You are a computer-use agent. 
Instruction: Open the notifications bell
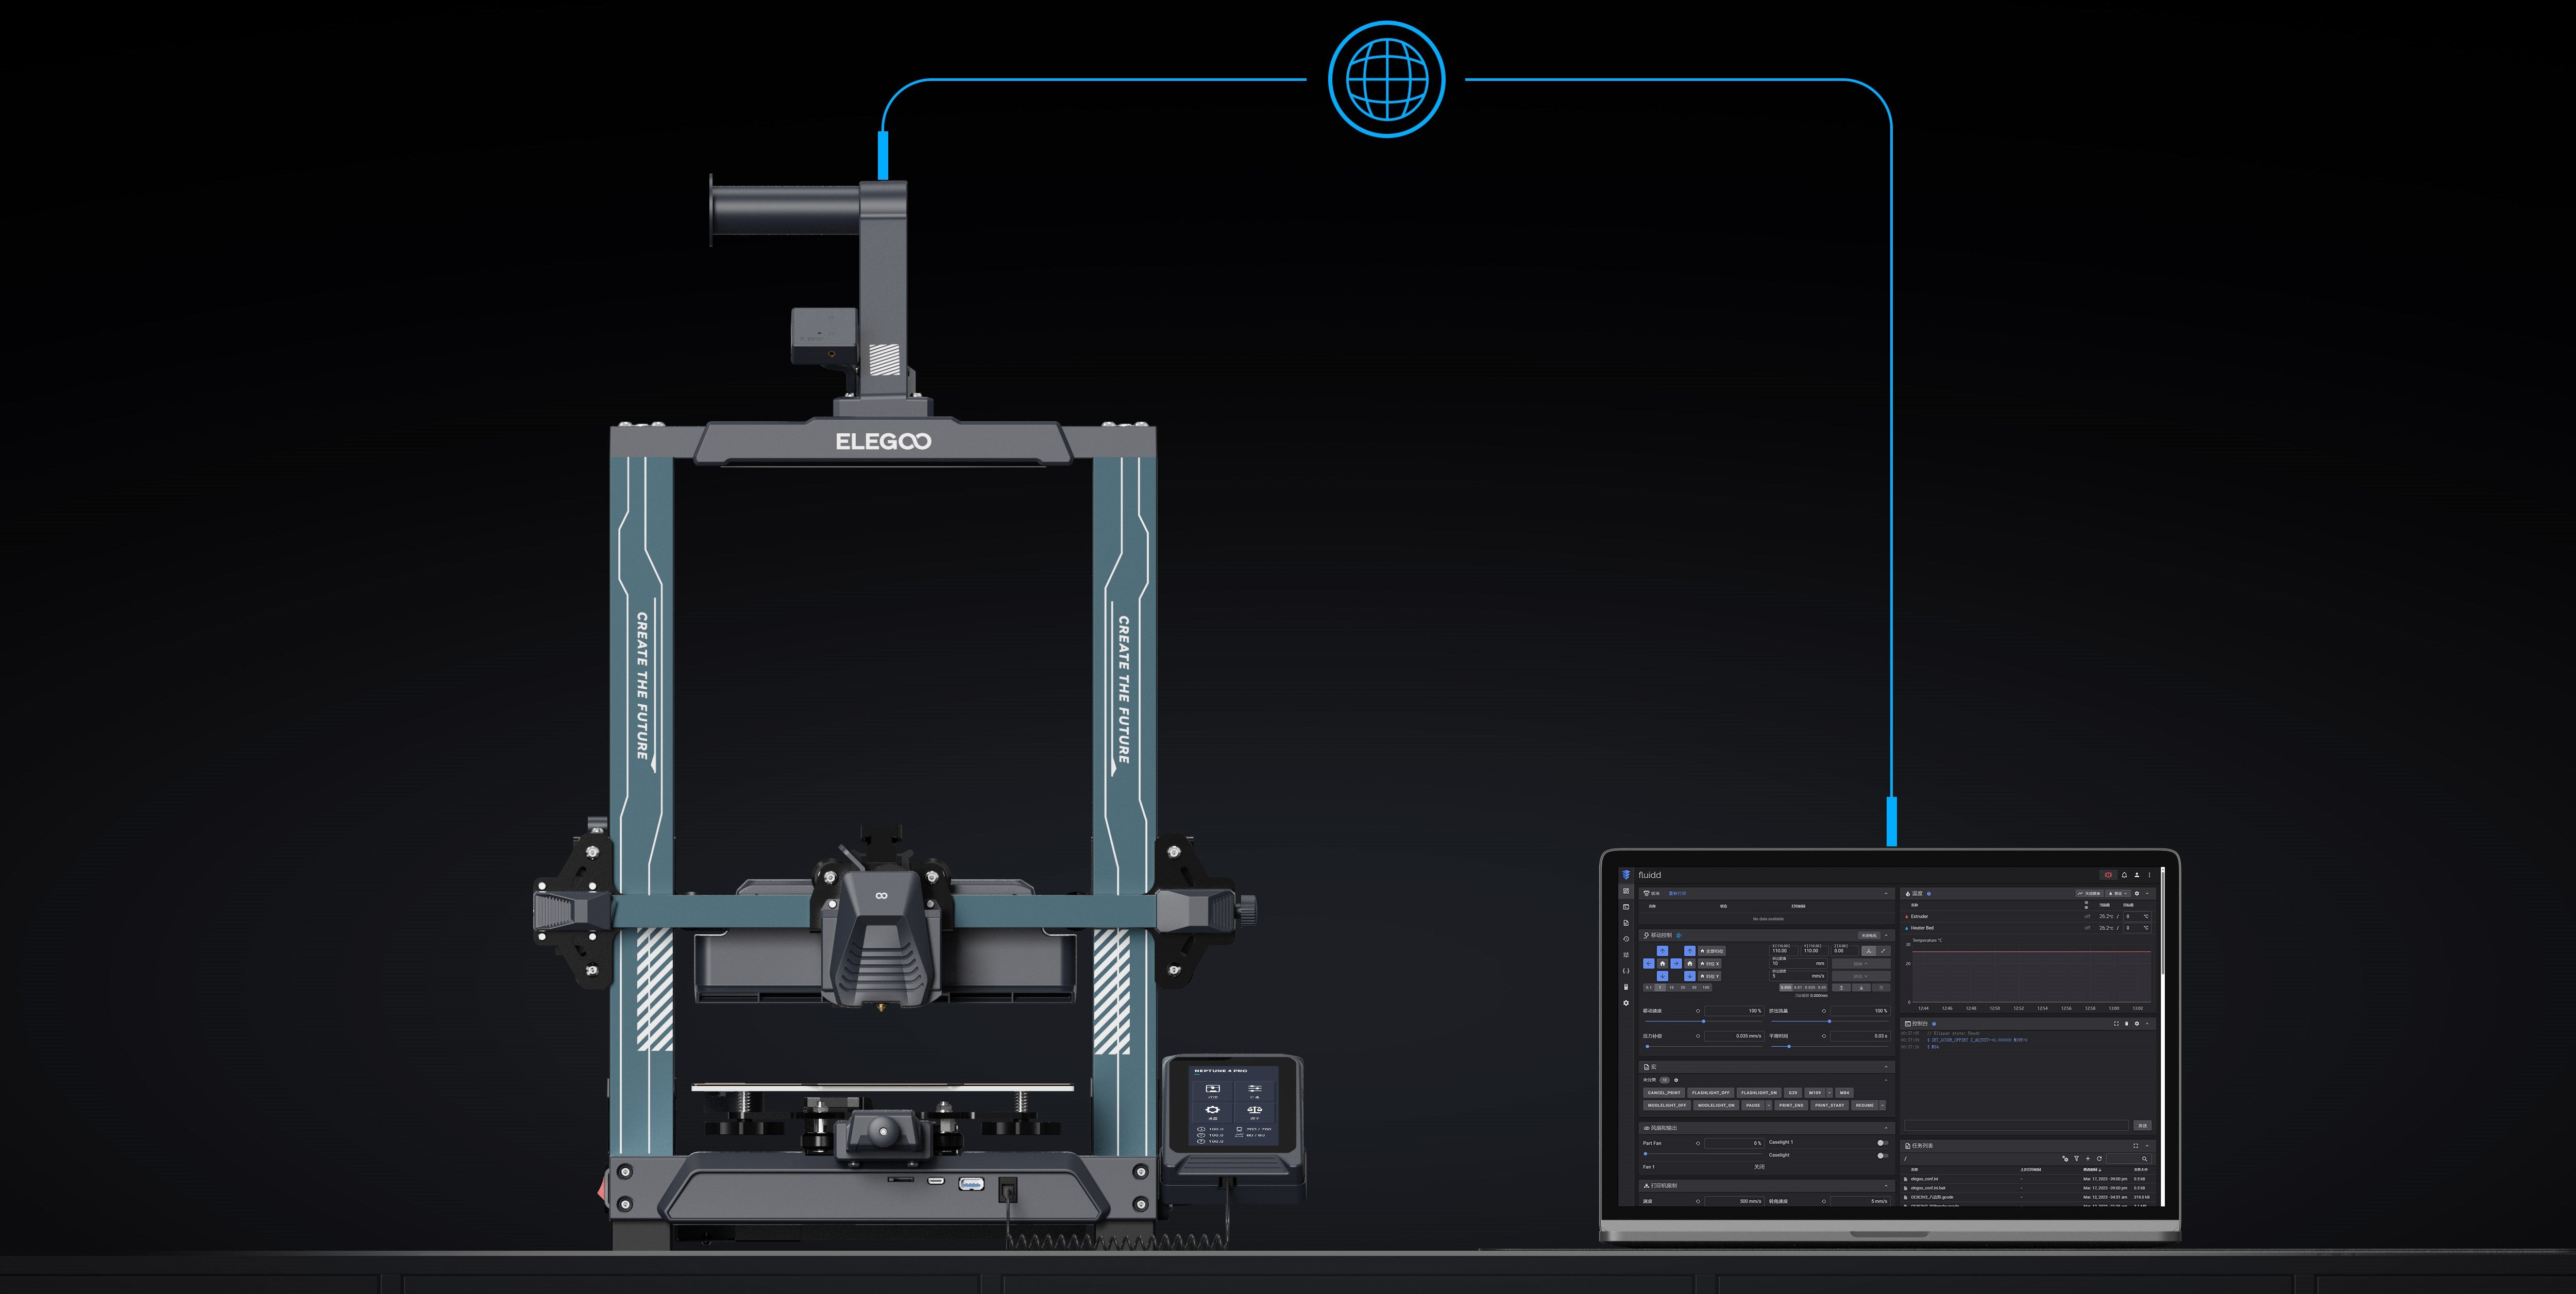[2125, 875]
